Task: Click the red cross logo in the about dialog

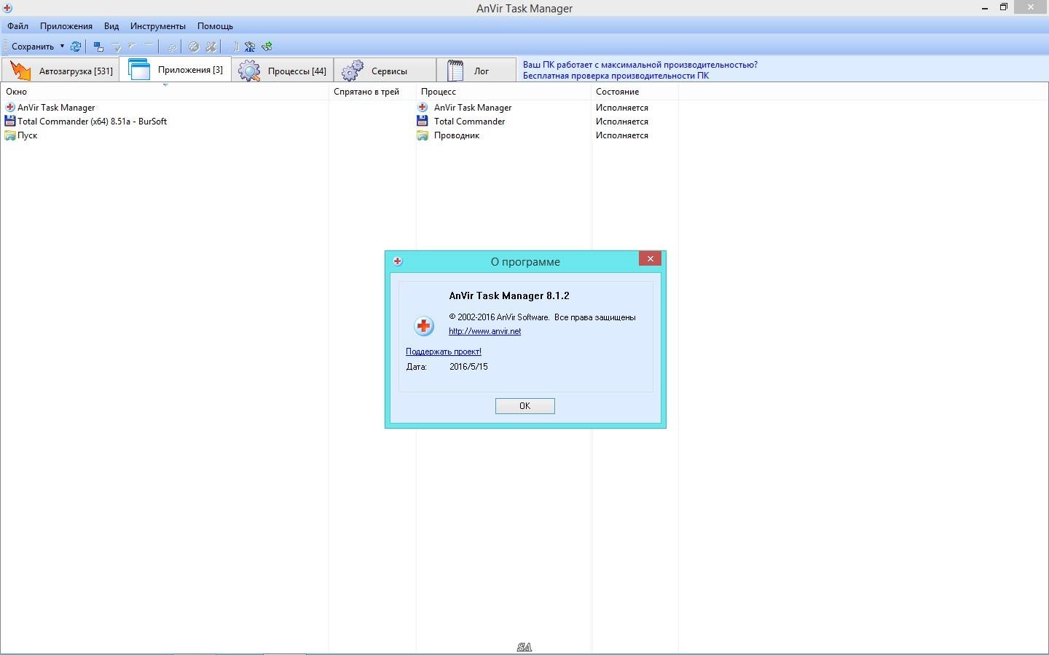Action: [424, 325]
